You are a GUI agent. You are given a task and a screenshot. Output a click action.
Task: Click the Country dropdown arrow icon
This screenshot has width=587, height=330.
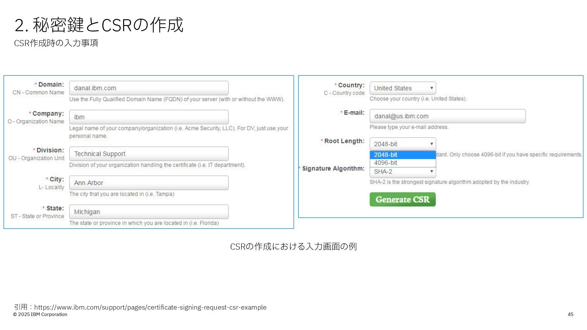click(431, 88)
